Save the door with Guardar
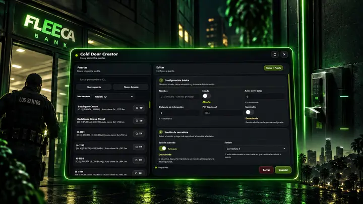The width and height of the screenshot is (363, 204). (283, 170)
